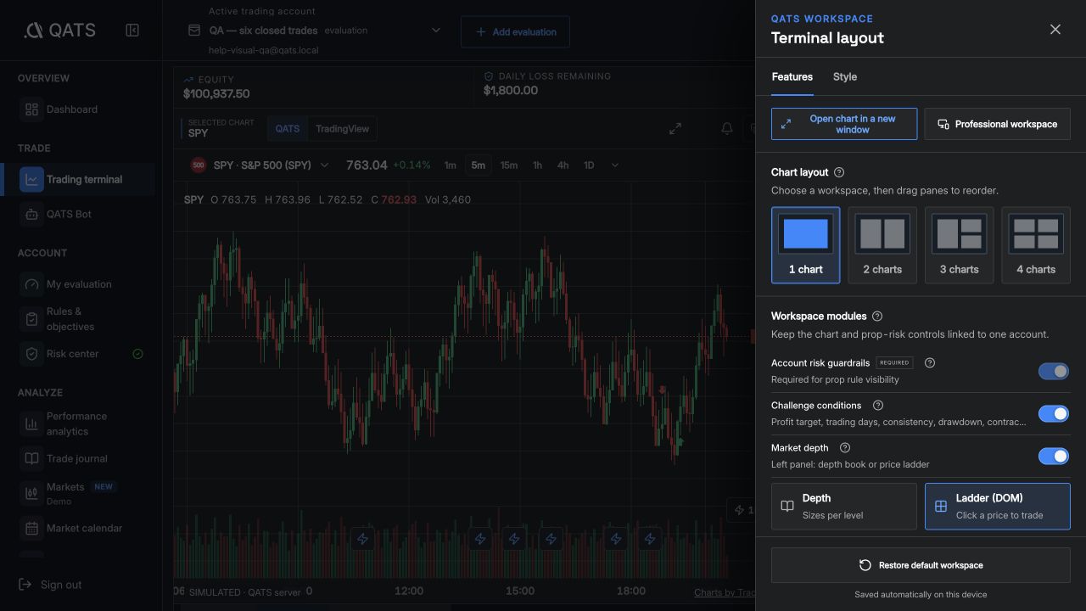Pick the Depth sizes-per-level option
The image size is (1086, 611).
click(x=844, y=507)
